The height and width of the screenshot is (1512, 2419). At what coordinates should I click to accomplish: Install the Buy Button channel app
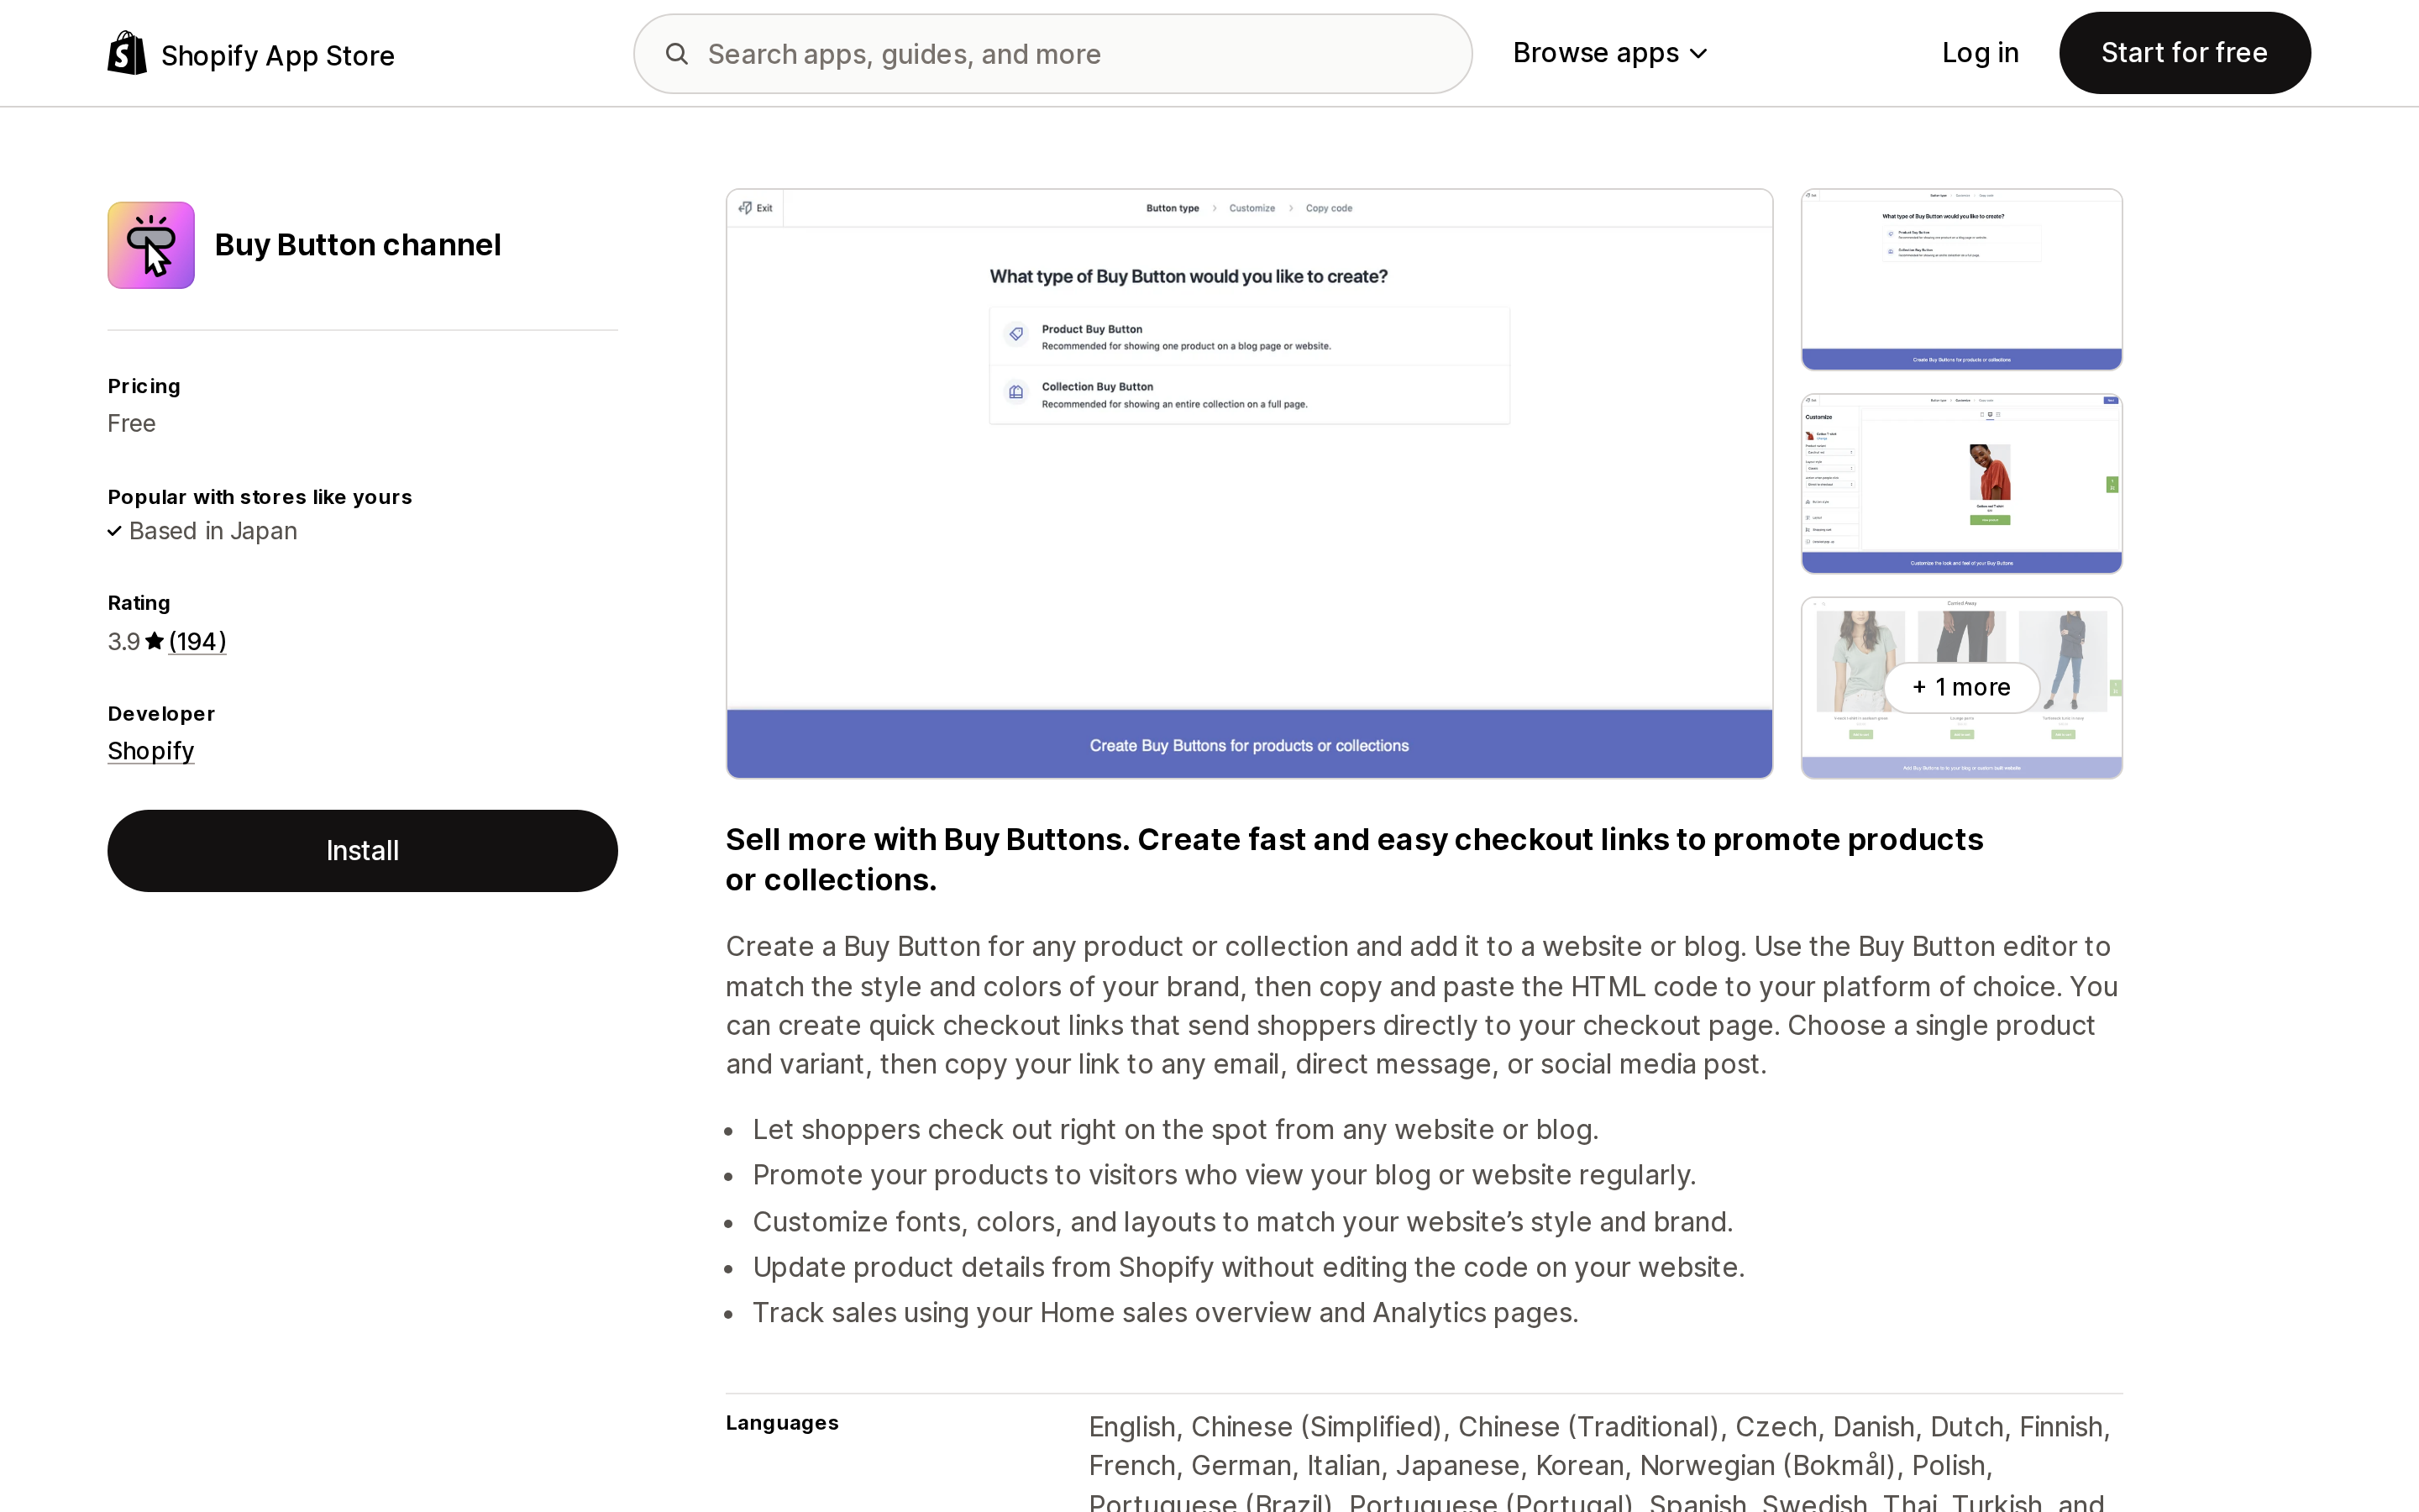[363, 851]
